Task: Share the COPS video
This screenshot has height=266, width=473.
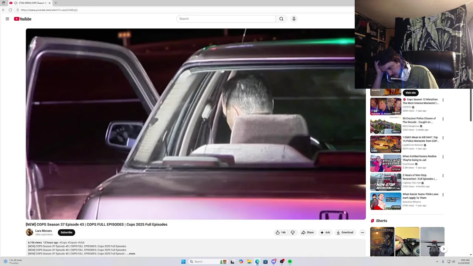Action: pos(307,232)
